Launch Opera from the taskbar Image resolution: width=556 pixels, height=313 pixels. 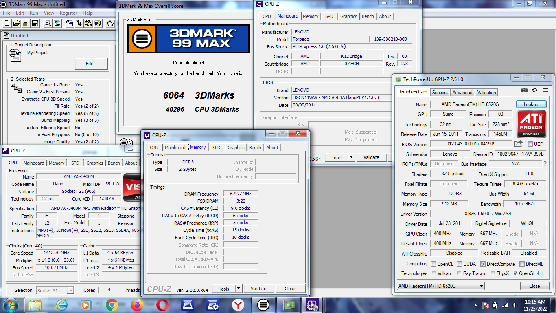click(162, 305)
